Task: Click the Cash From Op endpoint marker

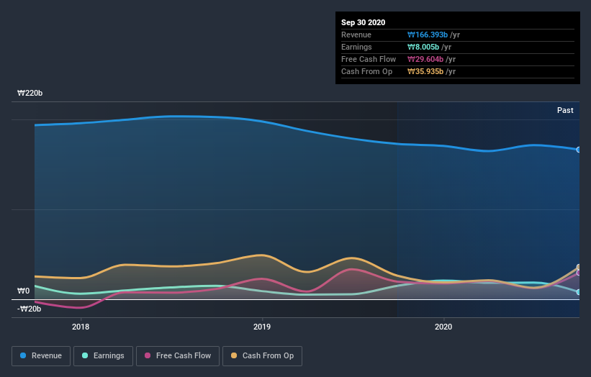Action: pyautogui.click(x=579, y=267)
